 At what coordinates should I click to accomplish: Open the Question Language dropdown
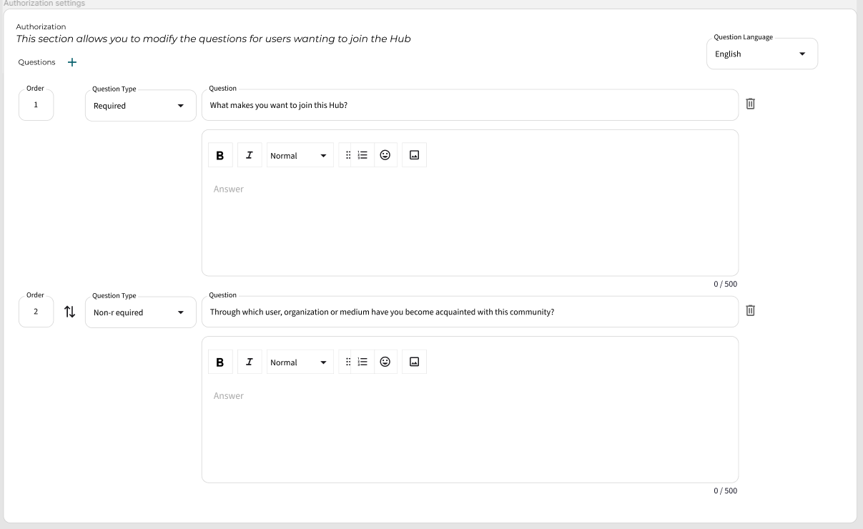pyautogui.click(x=761, y=54)
